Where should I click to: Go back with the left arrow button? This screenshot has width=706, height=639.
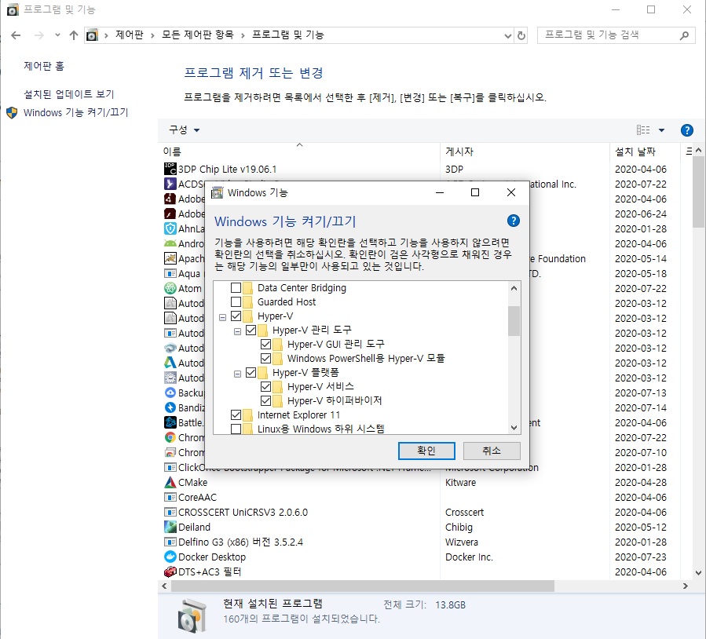click(x=16, y=35)
